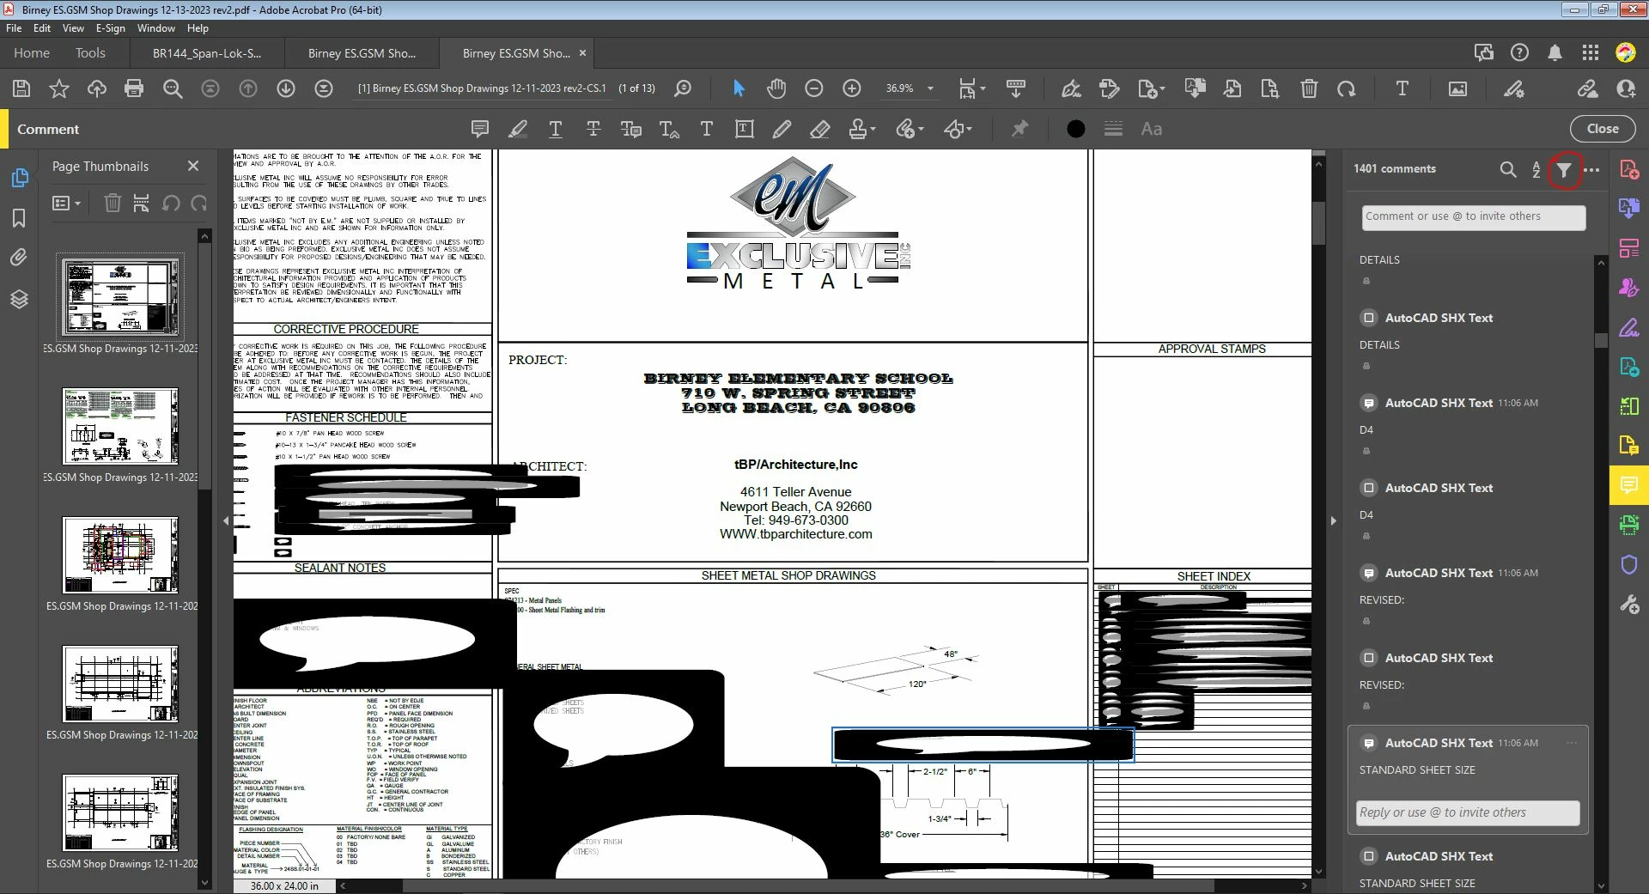1649x894 pixels.
Task: Open the View menu
Action: tap(73, 28)
